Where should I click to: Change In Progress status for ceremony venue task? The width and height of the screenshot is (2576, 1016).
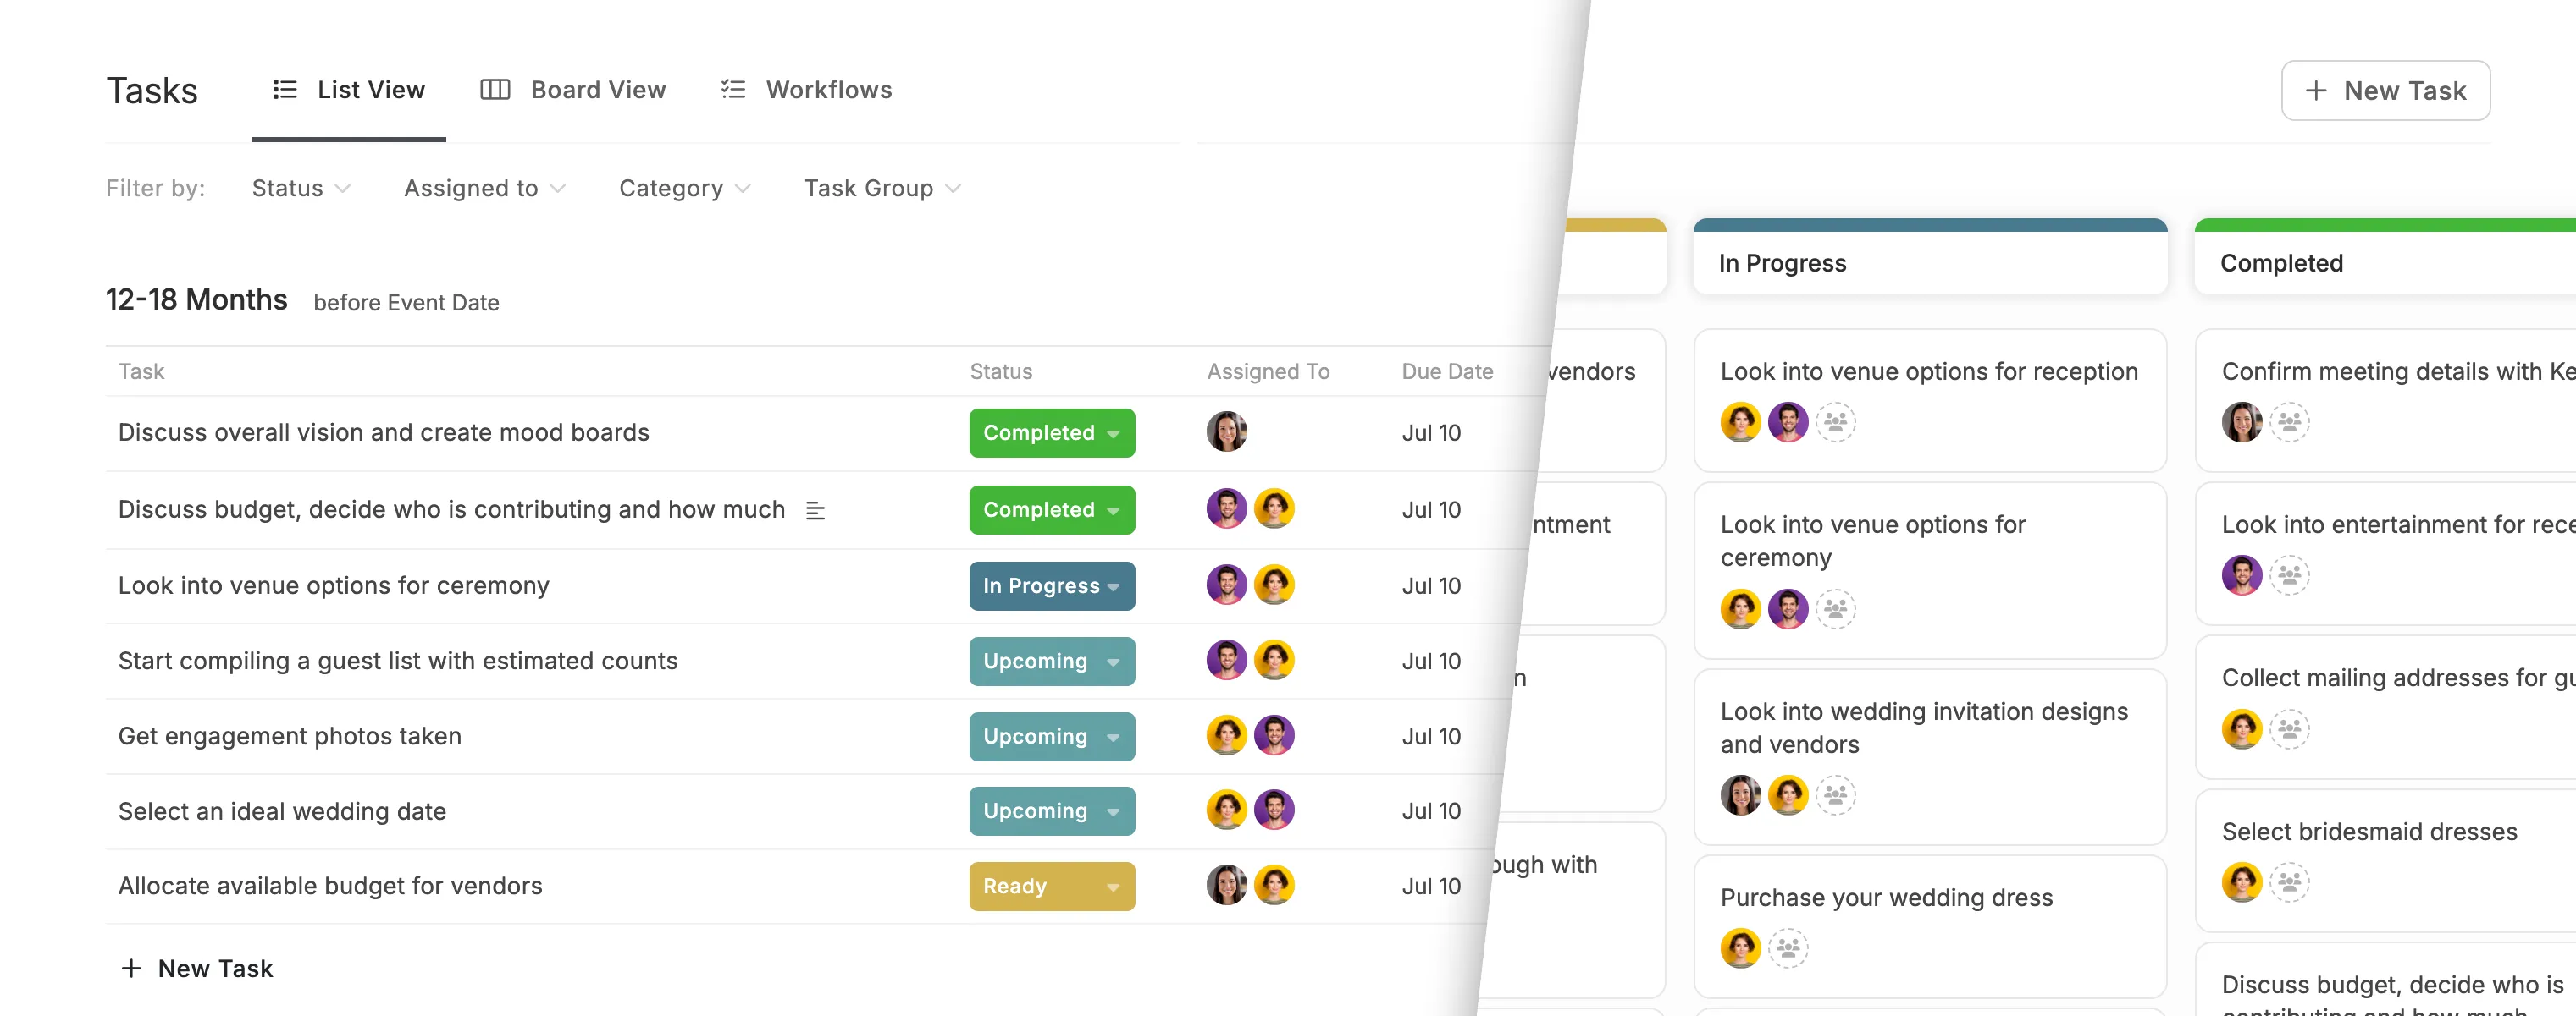pyautogui.click(x=1051, y=586)
